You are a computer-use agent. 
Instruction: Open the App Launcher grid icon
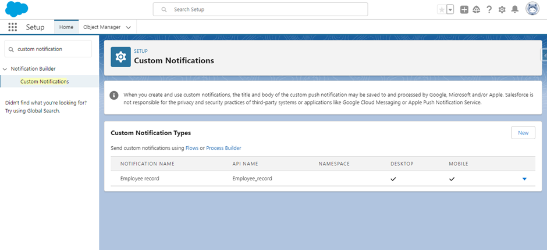(x=13, y=27)
